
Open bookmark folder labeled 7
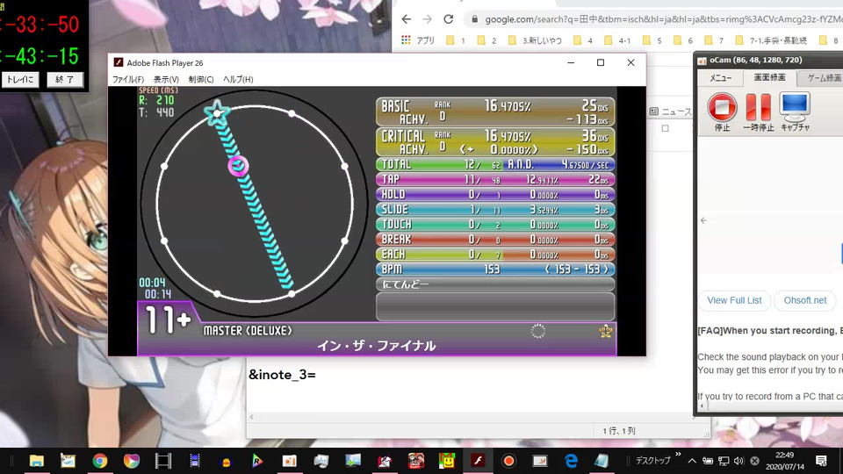point(714,40)
